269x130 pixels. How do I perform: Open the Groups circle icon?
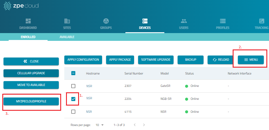pos(106,21)
